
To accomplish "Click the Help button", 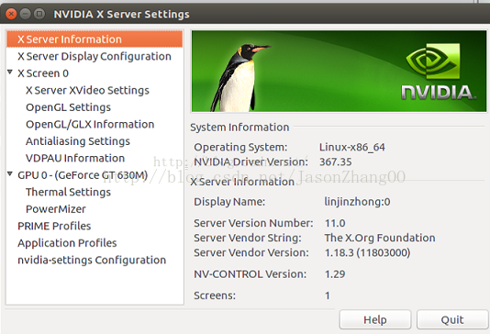I will 375,319.
